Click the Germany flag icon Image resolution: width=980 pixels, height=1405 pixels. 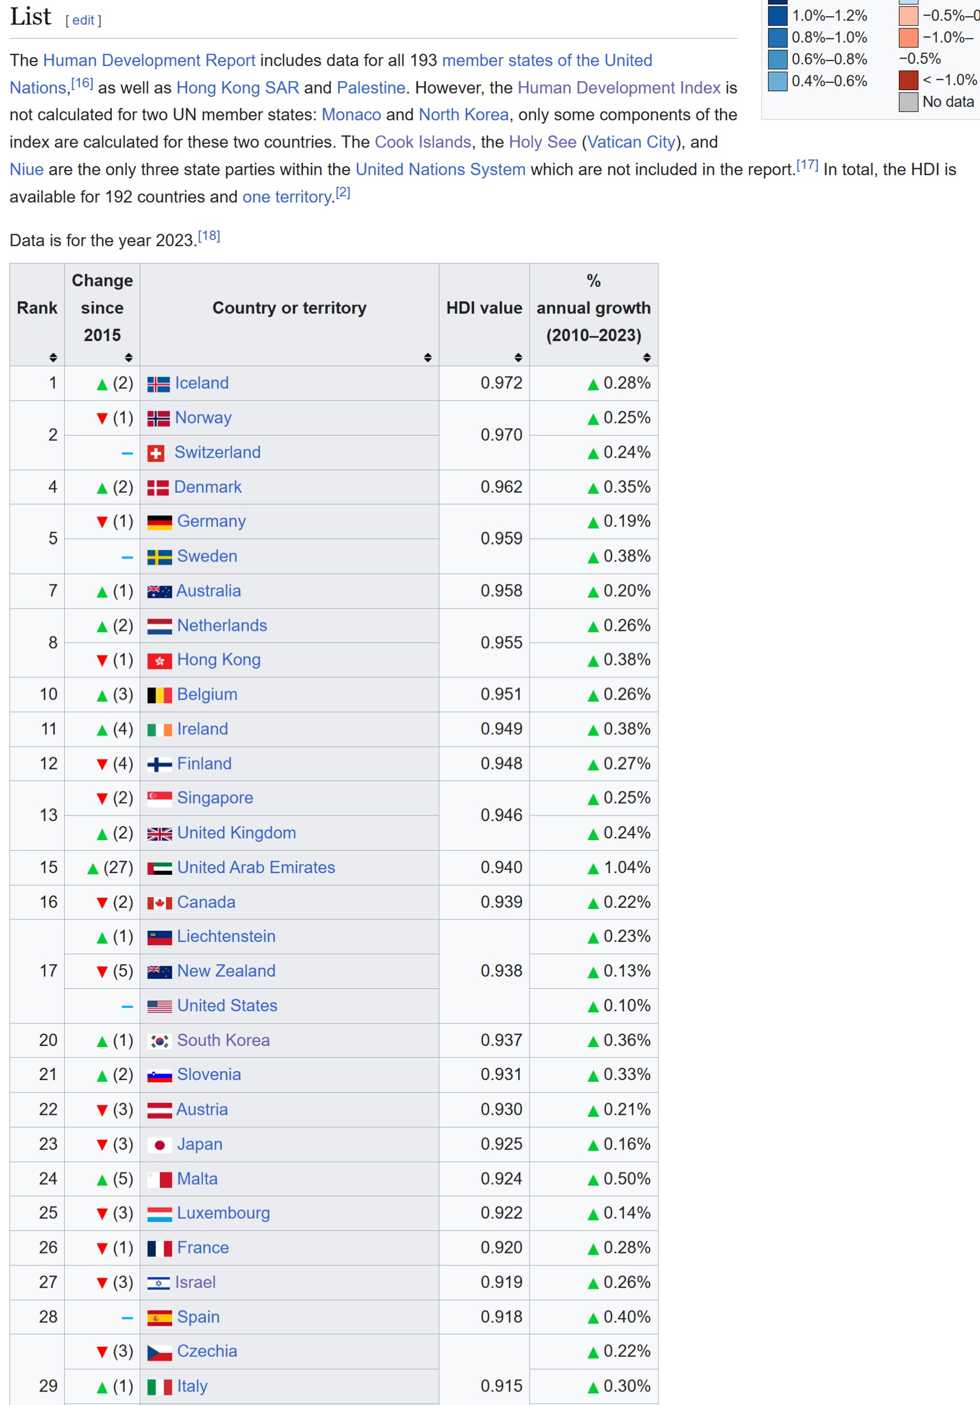click(x=160, y=522)
